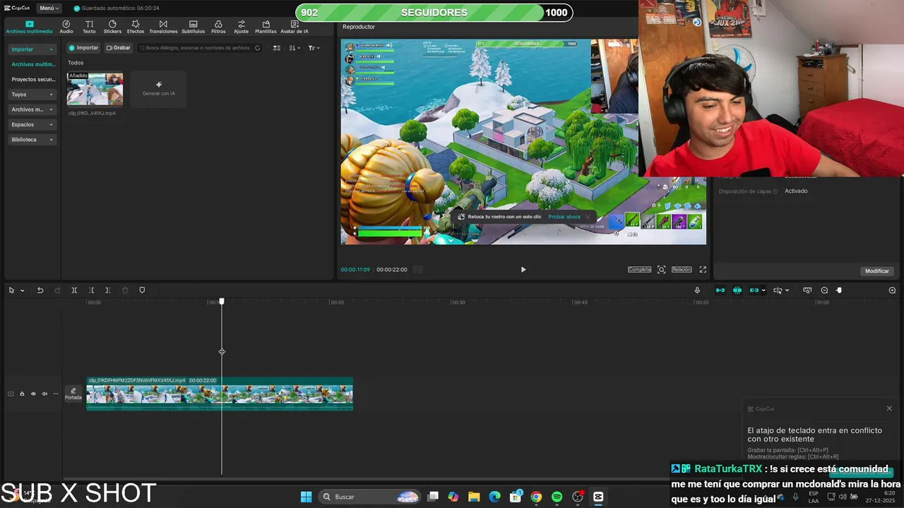
Task: Dismiss the face retouch tip
Action: tap(588, 217)
